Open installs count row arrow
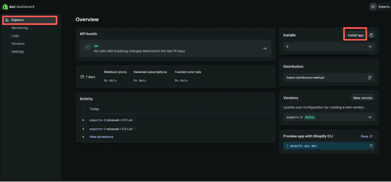This screenshot has width=391, height=182. (x=370, y=46)
